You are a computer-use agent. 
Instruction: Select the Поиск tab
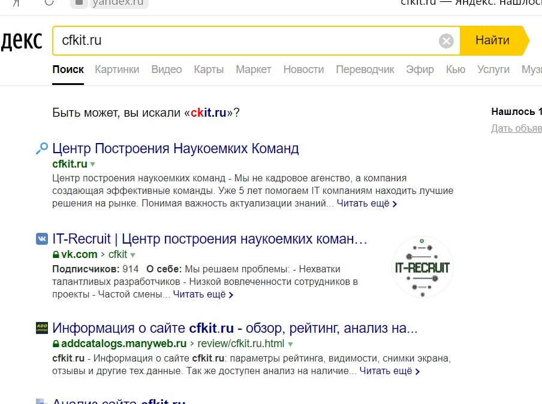(x=68, y=69)
